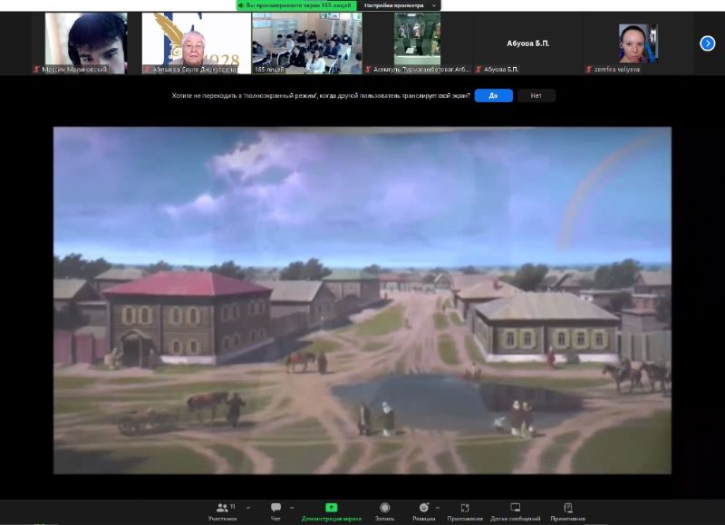Expand the arrow next to Chat
Viewport: 725px width, 525px height.
[x=293, y=508]
